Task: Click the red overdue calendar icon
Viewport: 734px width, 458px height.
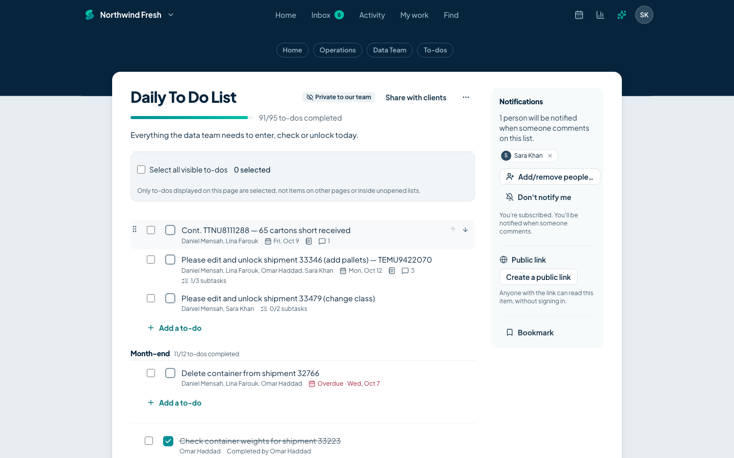Action: click(312, 384)
